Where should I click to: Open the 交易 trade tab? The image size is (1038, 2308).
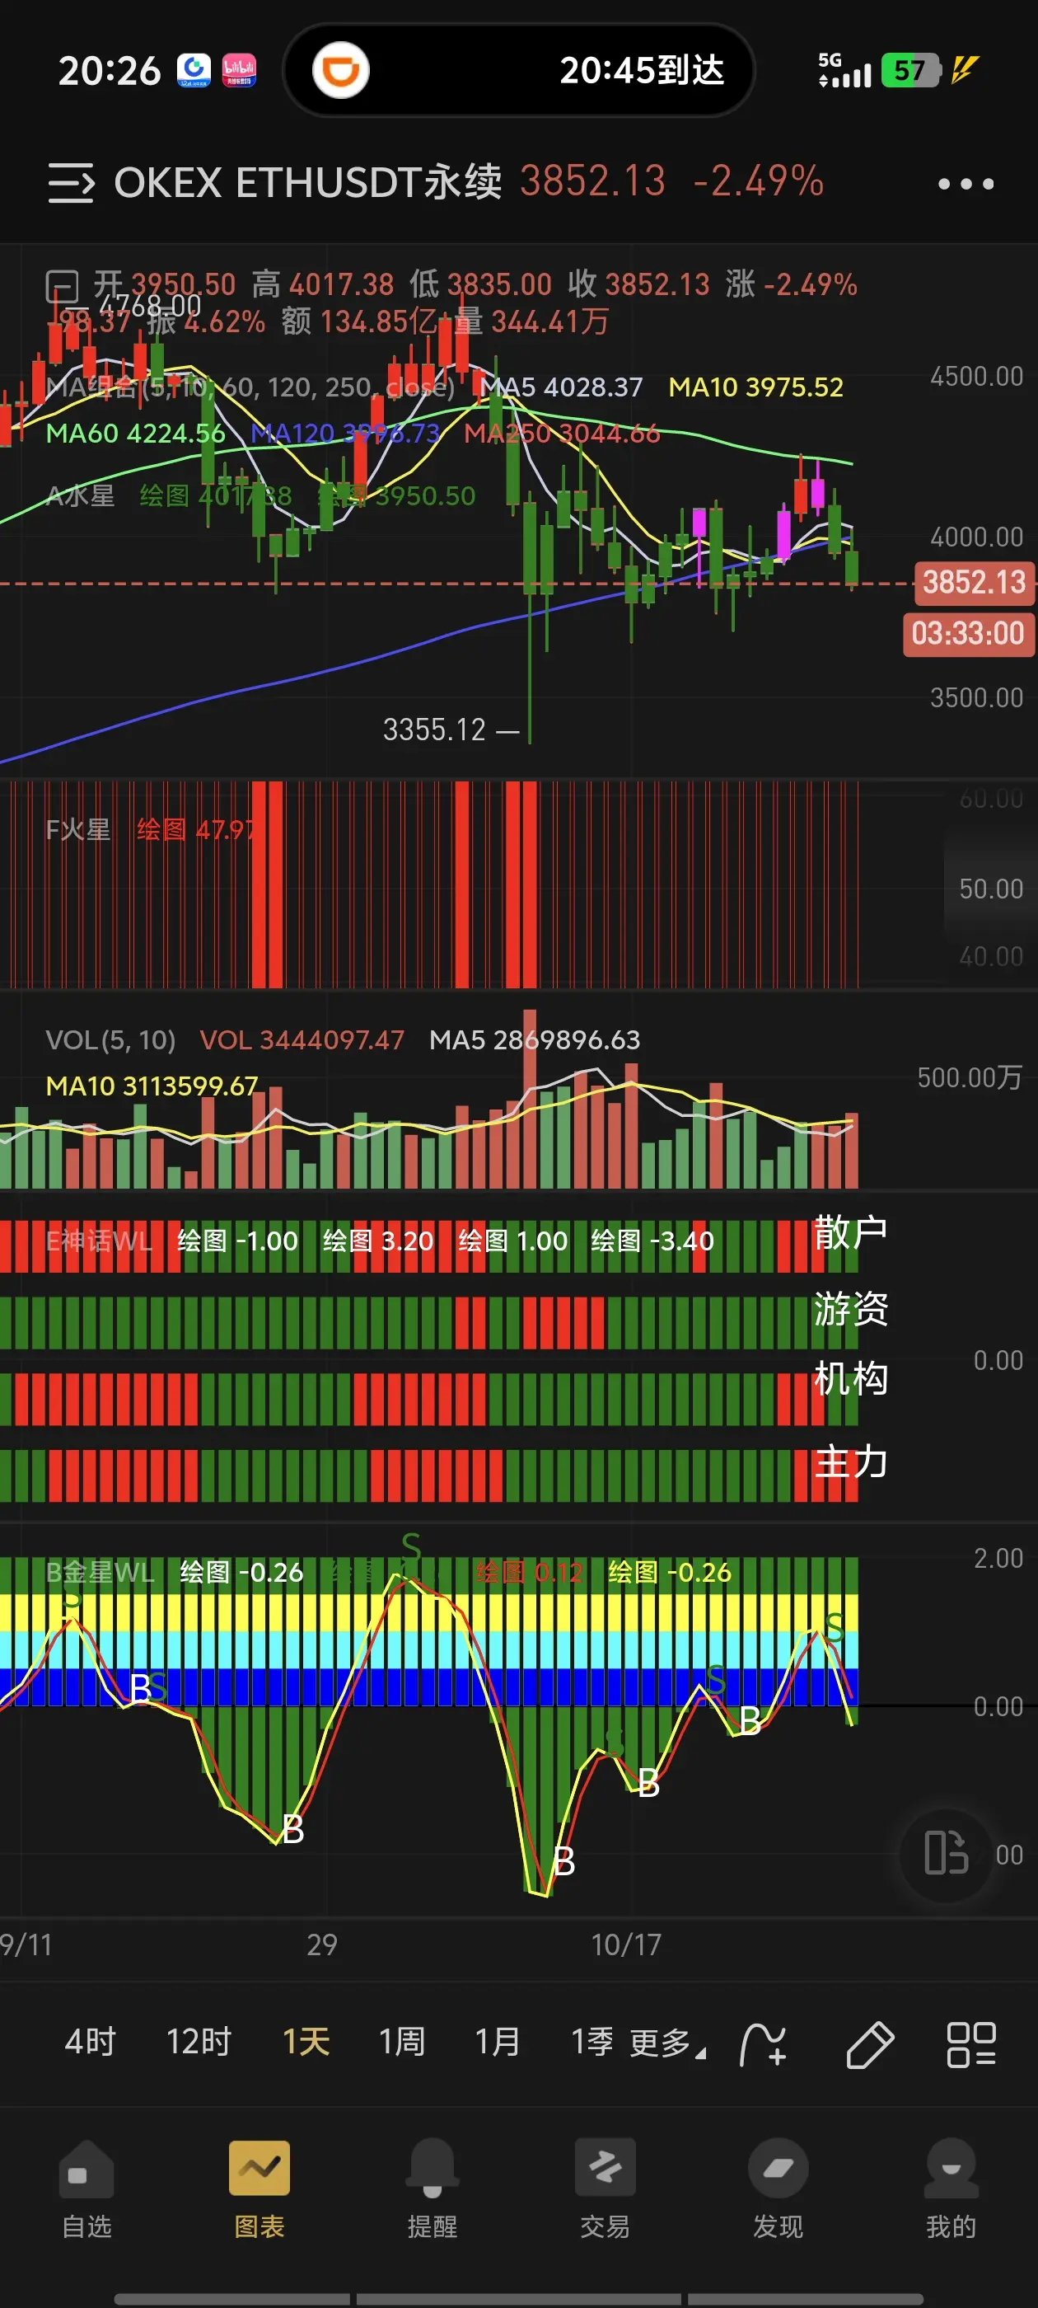(605, 2190)
